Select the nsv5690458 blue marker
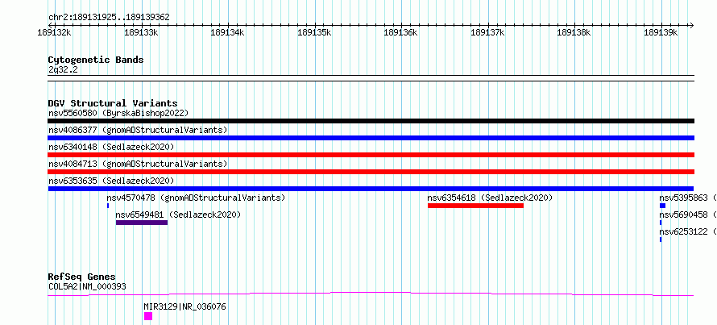The image size is (717, 325). pyautogui.click(x=661, y=223)
